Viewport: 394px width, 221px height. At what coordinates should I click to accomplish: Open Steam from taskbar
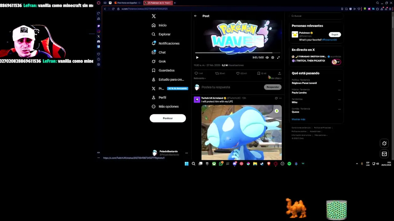[x=262, y=164]
